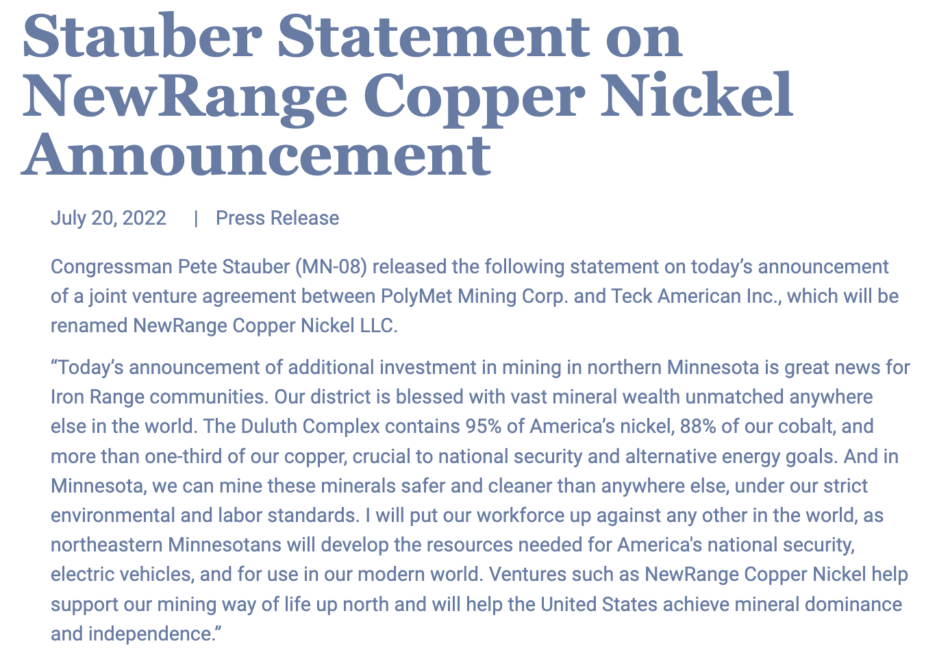937x659 pixels.
Task: Click "and independence." ending the quote
Action: pyautogui.click(x=136, y=634)
